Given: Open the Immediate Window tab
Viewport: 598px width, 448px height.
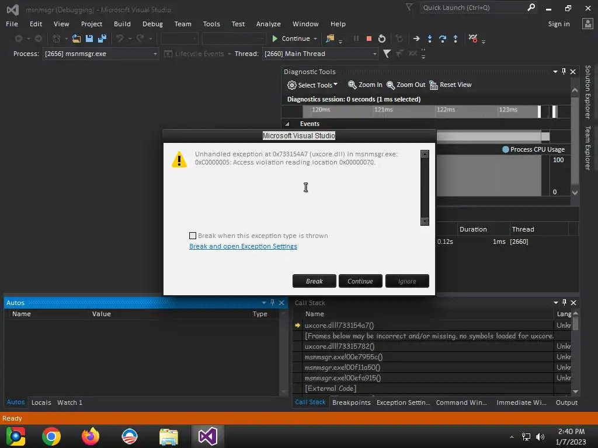Looking at the screenshot, I should [521, 402].
